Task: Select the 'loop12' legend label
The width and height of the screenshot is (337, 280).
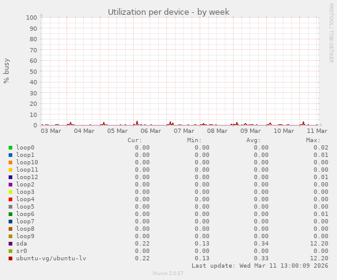Action: coord(27,177)
